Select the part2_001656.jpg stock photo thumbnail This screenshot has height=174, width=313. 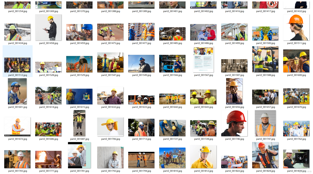click(x=234, y=91)
